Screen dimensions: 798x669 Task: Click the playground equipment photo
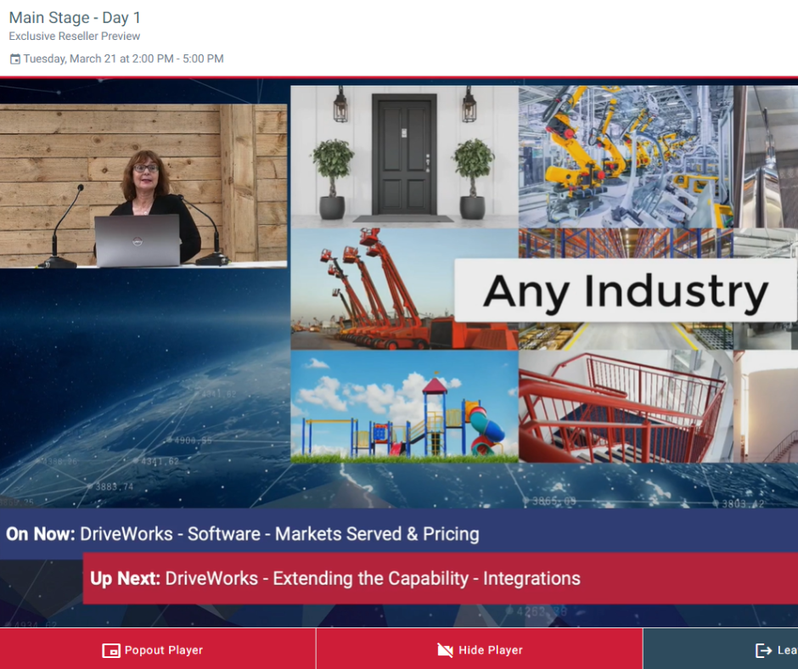405,407
